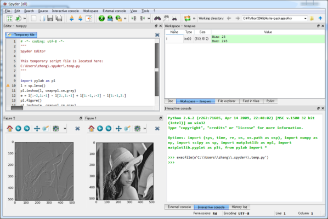Switch to the History log tab

[x=239, y=207]
